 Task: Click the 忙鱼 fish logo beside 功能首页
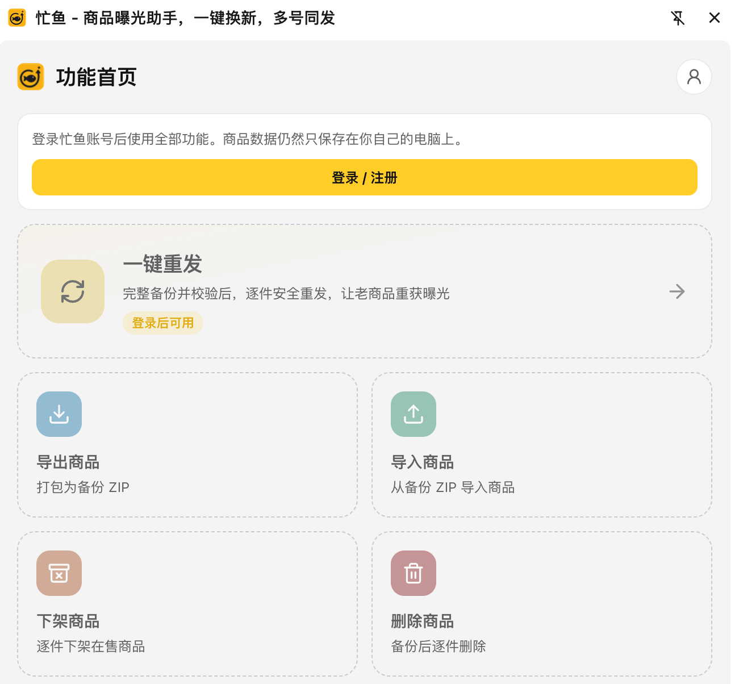click(x=31, y=77)
